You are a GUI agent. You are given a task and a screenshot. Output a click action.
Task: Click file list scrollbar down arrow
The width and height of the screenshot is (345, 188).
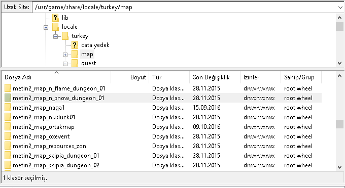pos(340,167)
